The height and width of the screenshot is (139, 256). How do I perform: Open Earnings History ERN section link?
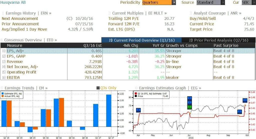28,13
